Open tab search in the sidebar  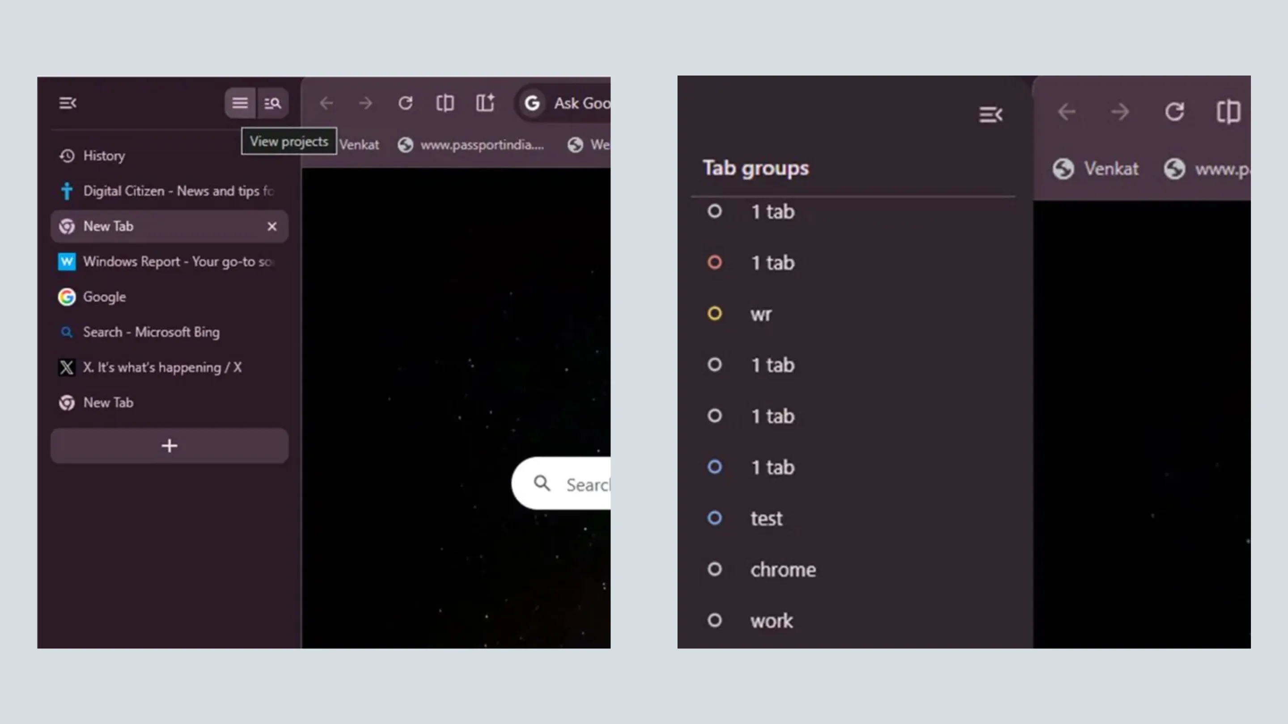coord(272,103)
